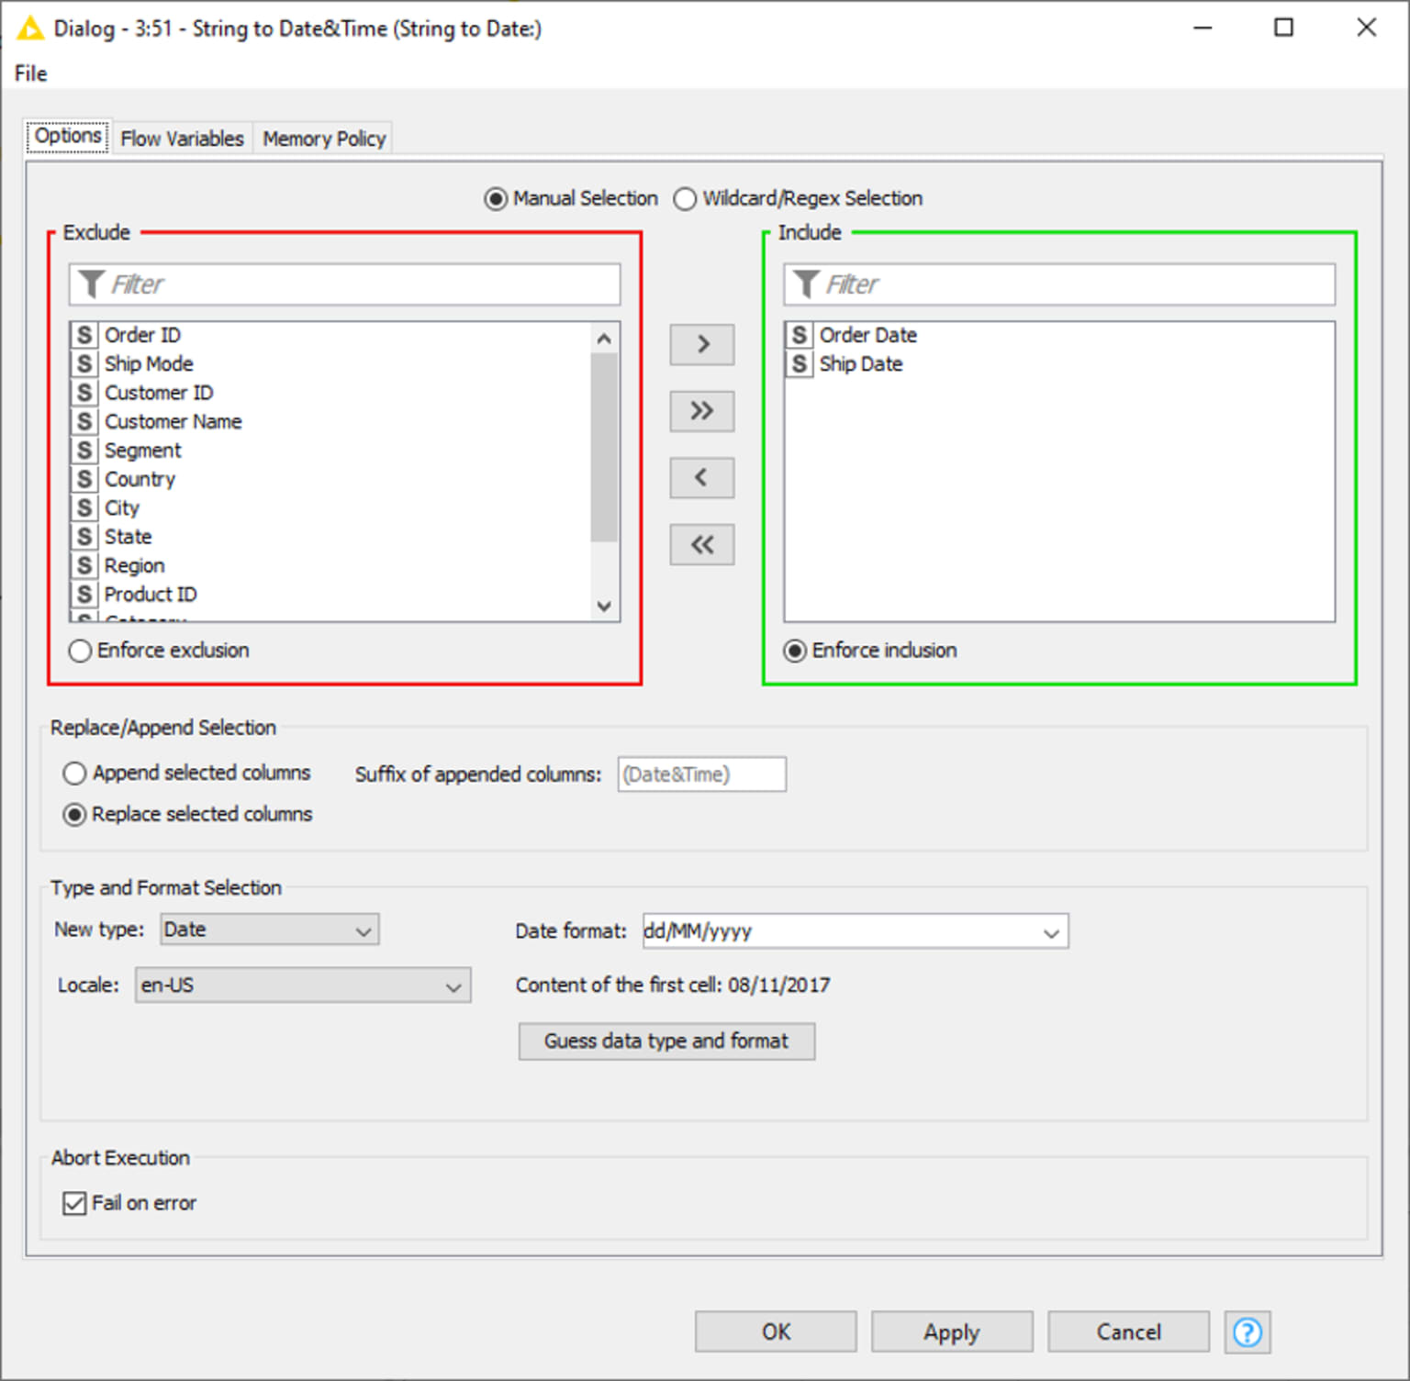This screenshot has width=1410, height=1381.
Task: Switch to the Memory Policy tab
Action: click(324, 139)
